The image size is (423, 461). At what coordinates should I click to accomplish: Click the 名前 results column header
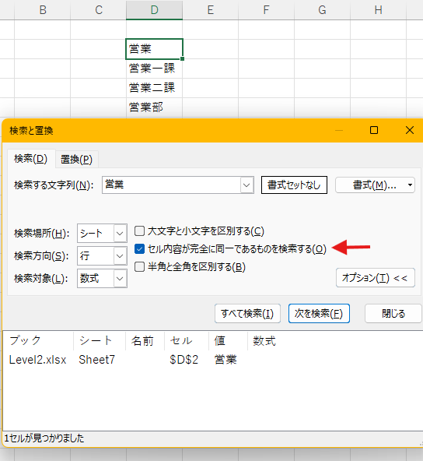(145, 341)
